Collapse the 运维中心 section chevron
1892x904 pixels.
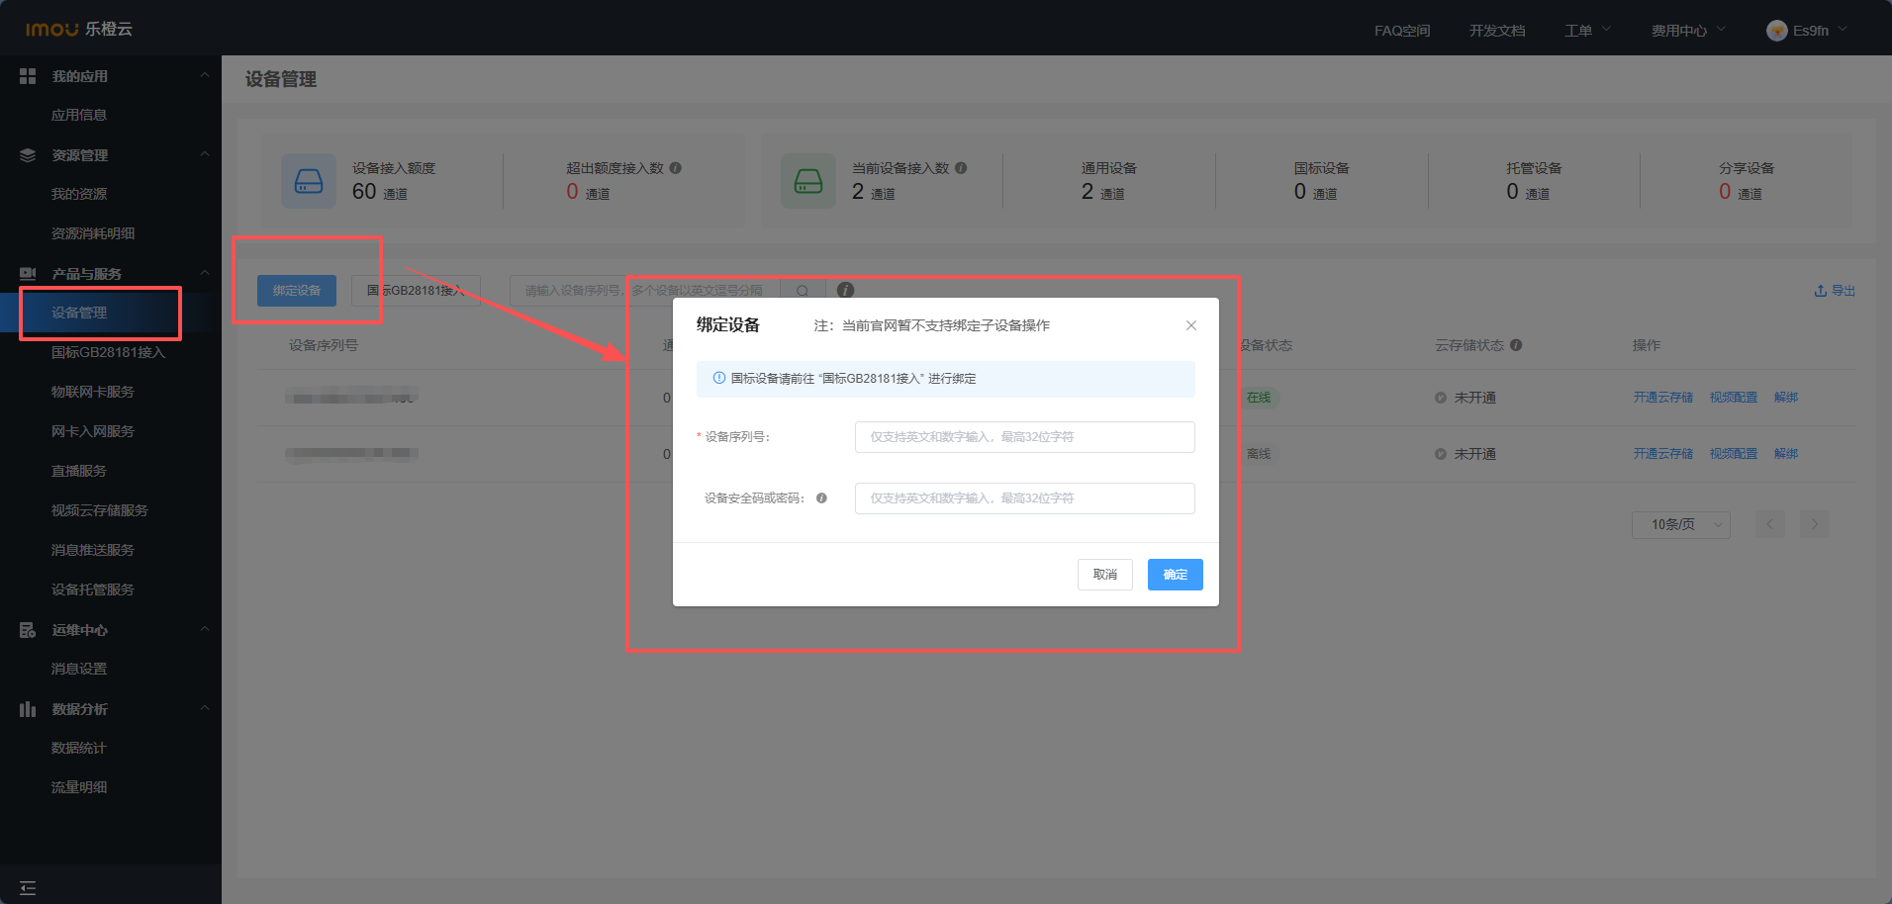click(x=205, y=629)
